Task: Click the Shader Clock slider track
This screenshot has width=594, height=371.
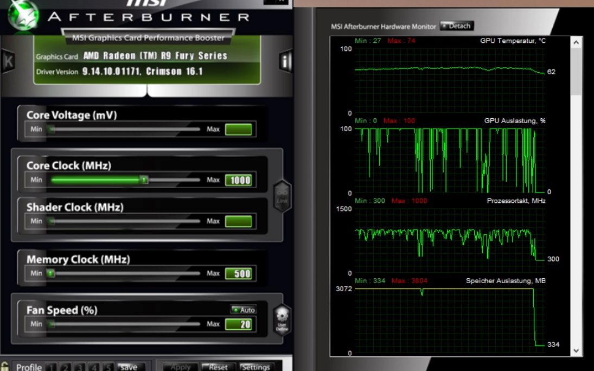Action: pyautogui.click(x=125, y=221)
